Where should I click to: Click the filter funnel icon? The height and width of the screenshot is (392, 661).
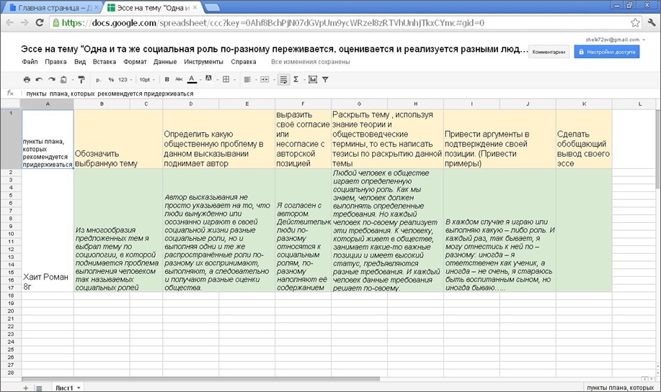coord(325,79)
